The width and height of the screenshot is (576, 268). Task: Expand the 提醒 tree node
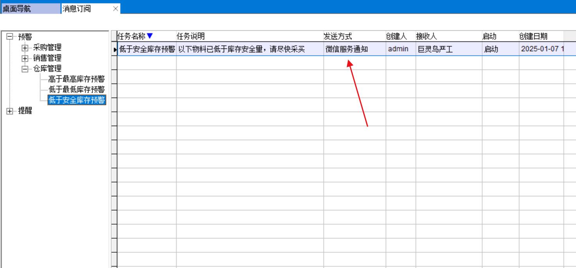pos(10,111)
